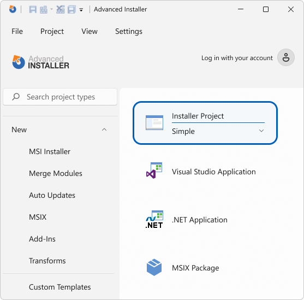Click the Installer Project window icon
Screen dimensions: 304x300
pos(154,123)
